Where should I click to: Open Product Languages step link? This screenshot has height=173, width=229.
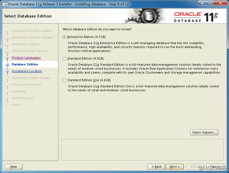pyautogui.click(x=26, y=58)
